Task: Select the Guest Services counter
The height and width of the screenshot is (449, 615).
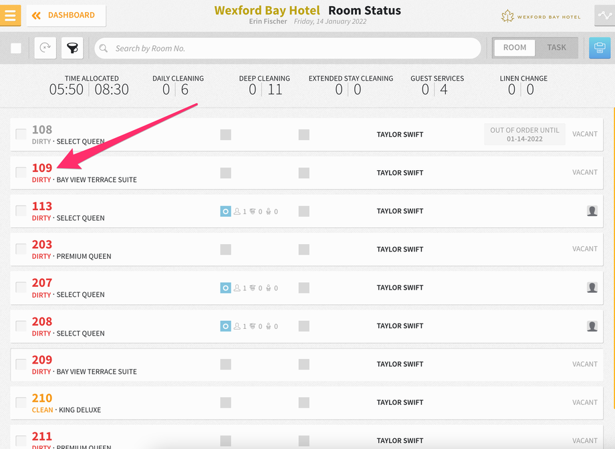Action: coord(437,85)
